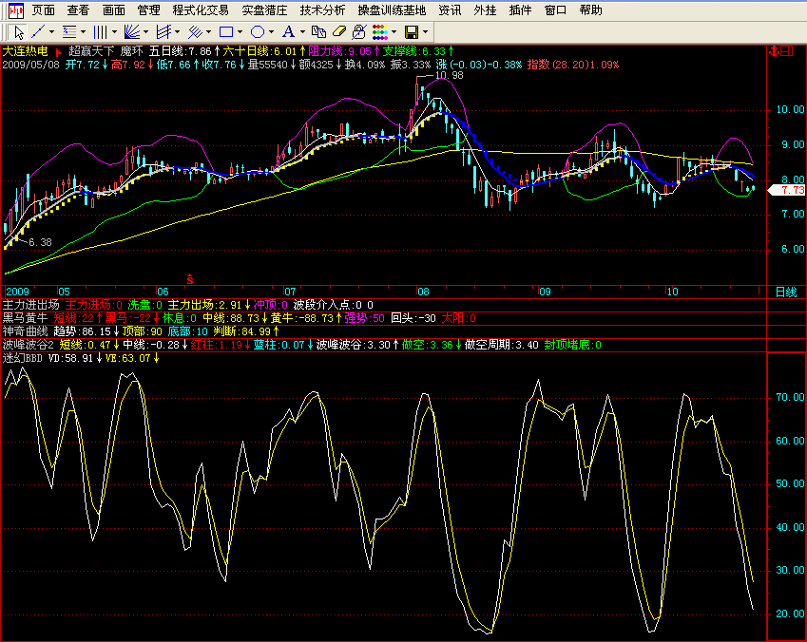Click the 日线 period button
The height and width of the screenshot is (642, 807).
pos(785,291)
